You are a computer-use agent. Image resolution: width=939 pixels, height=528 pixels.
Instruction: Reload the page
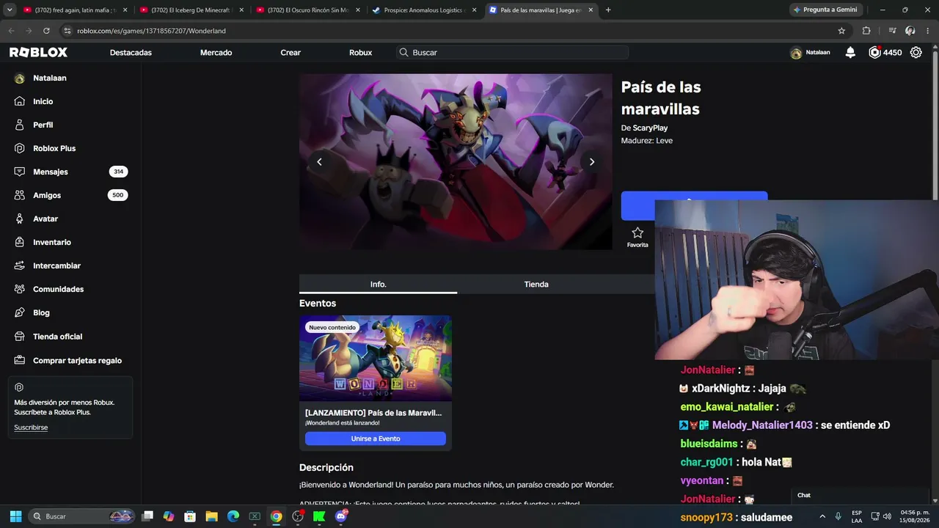pos(46,31)
